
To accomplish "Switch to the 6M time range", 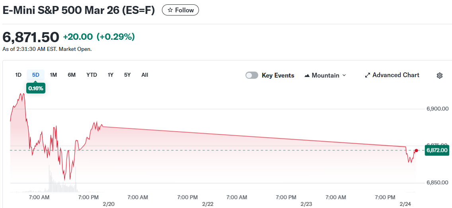I will [x=72, y=75].
